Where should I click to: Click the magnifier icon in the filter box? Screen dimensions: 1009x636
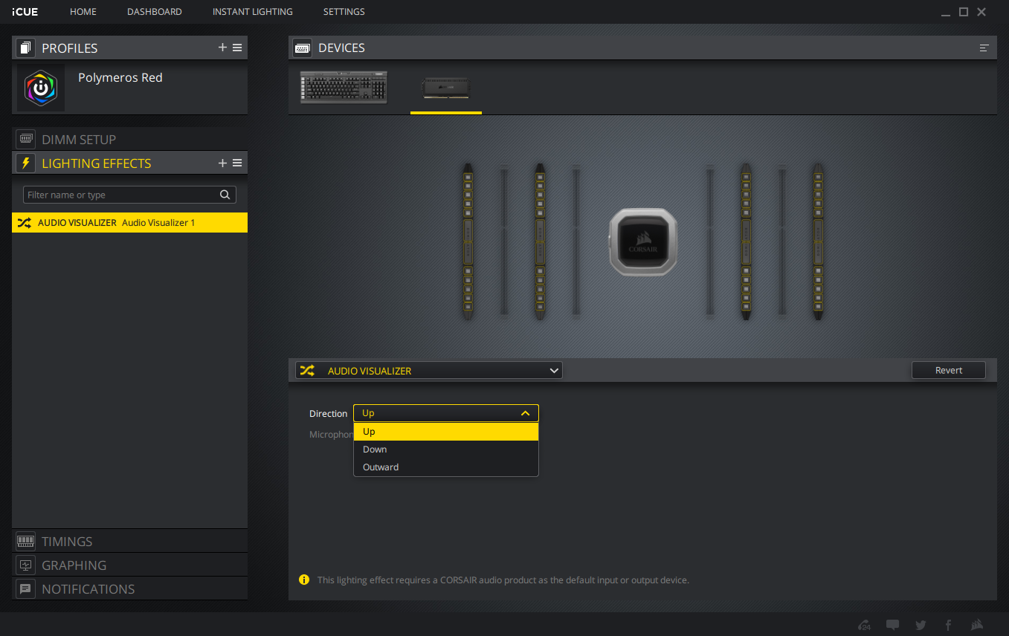pos(225,195)
